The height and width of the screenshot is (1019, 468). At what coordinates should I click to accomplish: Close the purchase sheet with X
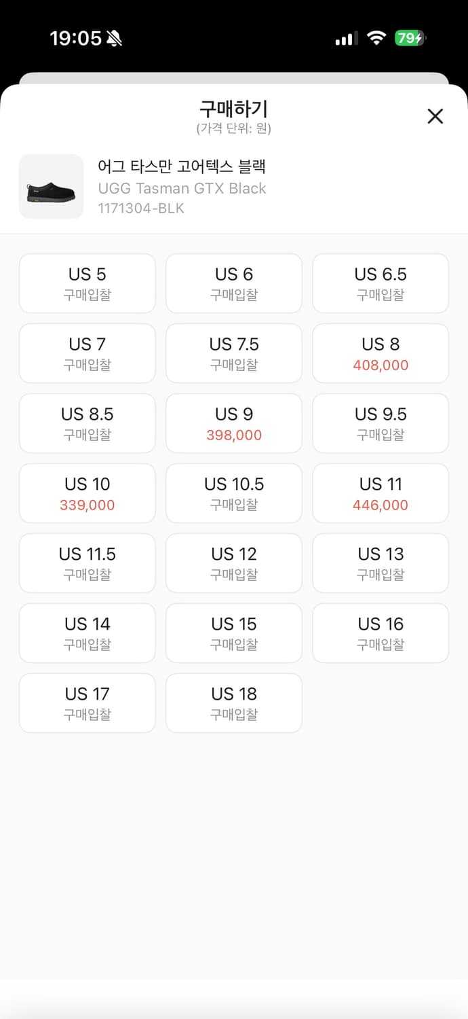click(435, 116)
